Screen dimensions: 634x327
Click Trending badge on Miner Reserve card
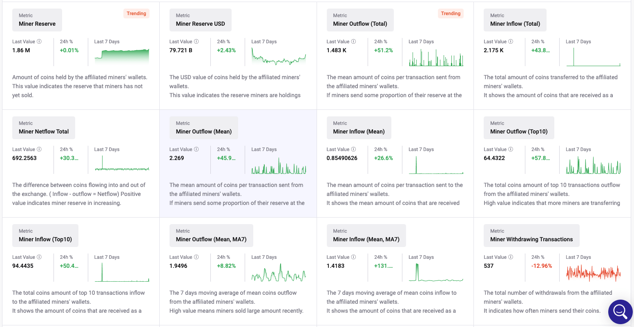click(x=136, y=13)
